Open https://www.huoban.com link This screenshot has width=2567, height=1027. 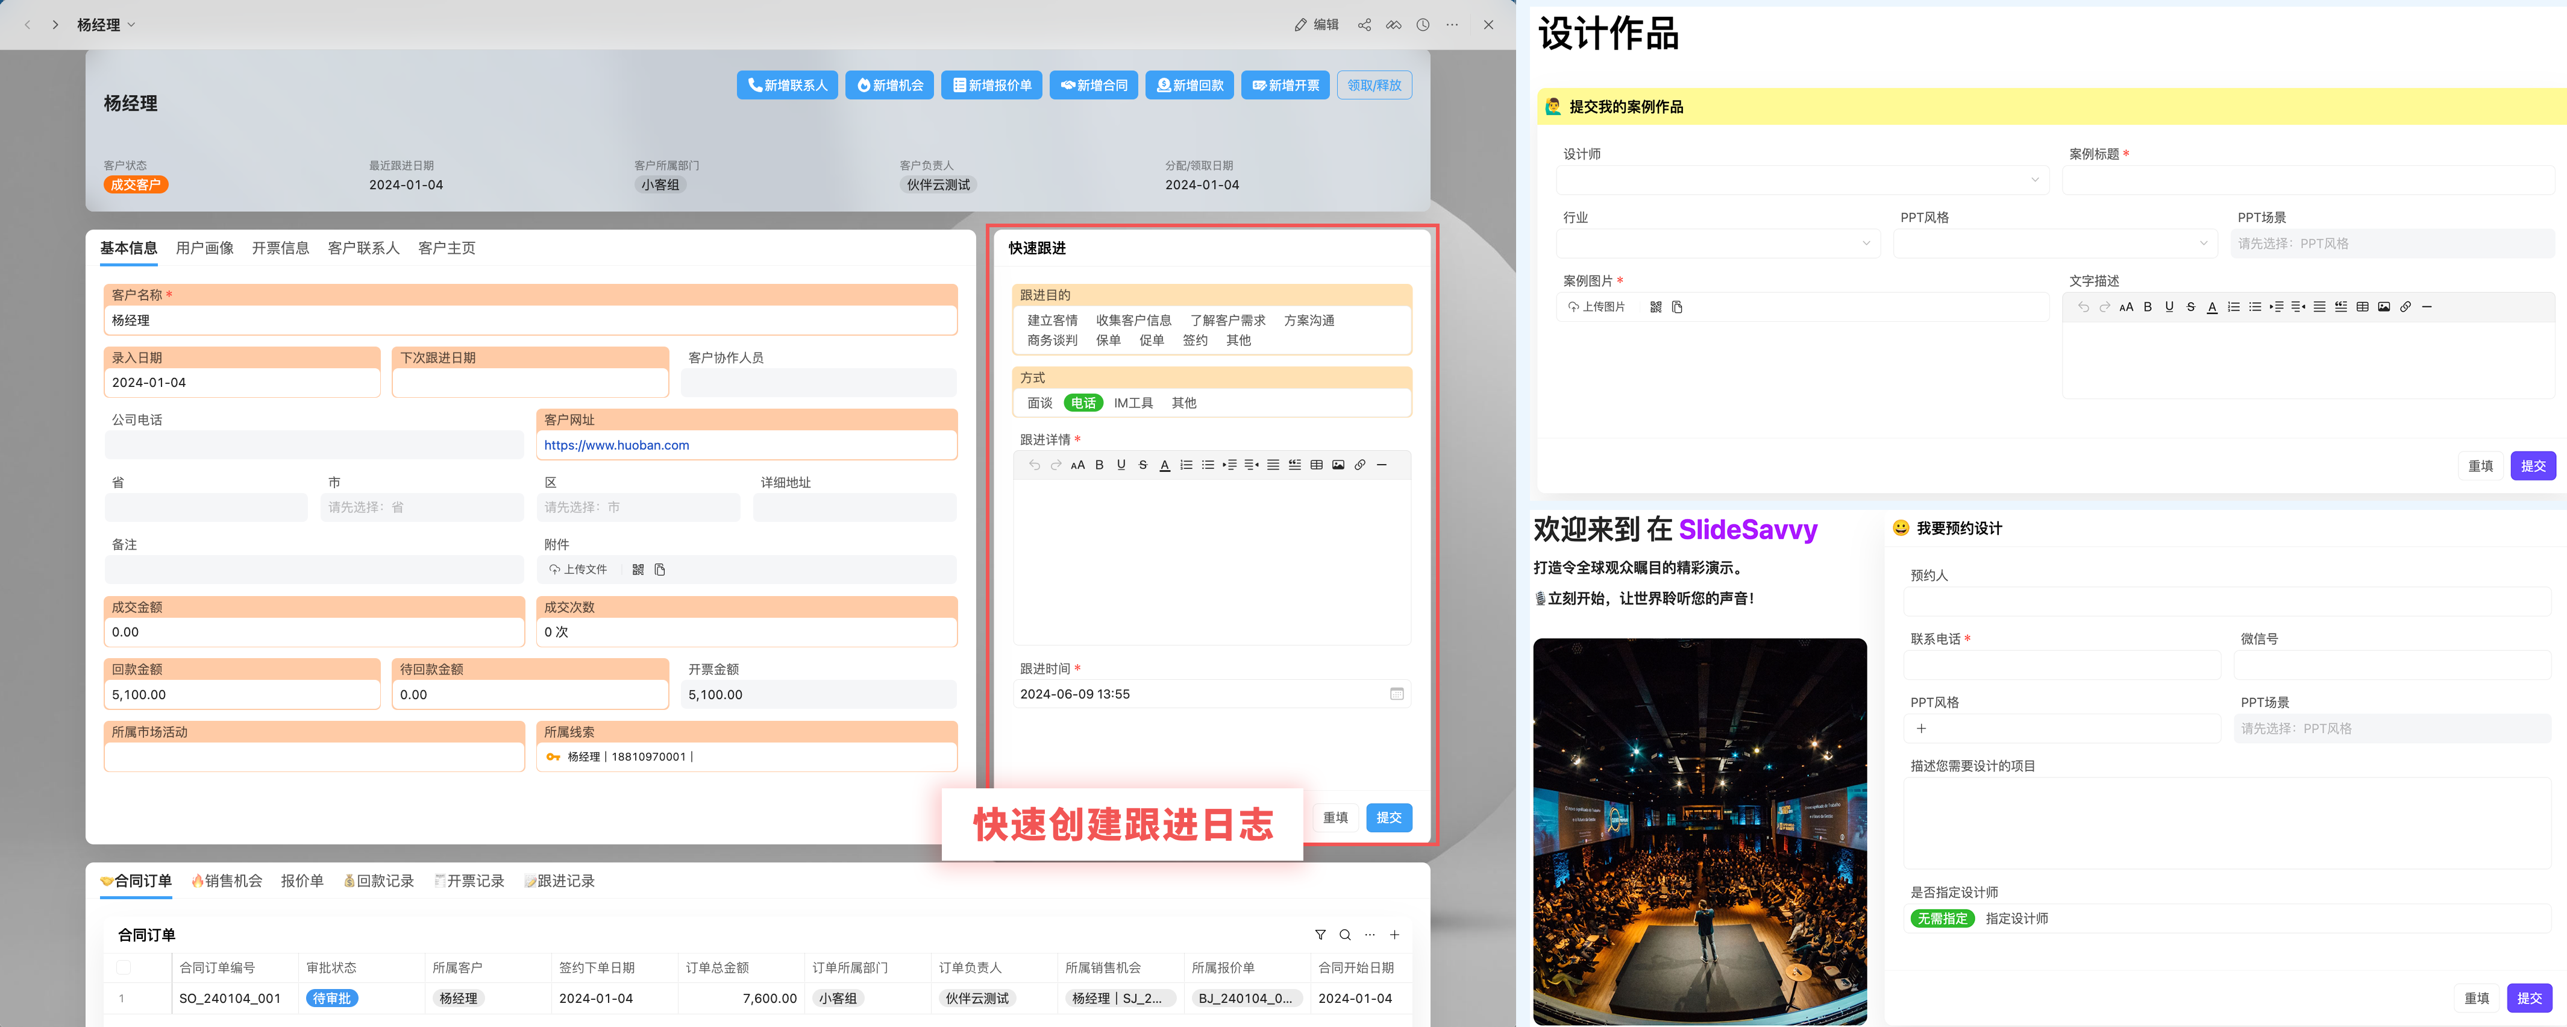616,446
